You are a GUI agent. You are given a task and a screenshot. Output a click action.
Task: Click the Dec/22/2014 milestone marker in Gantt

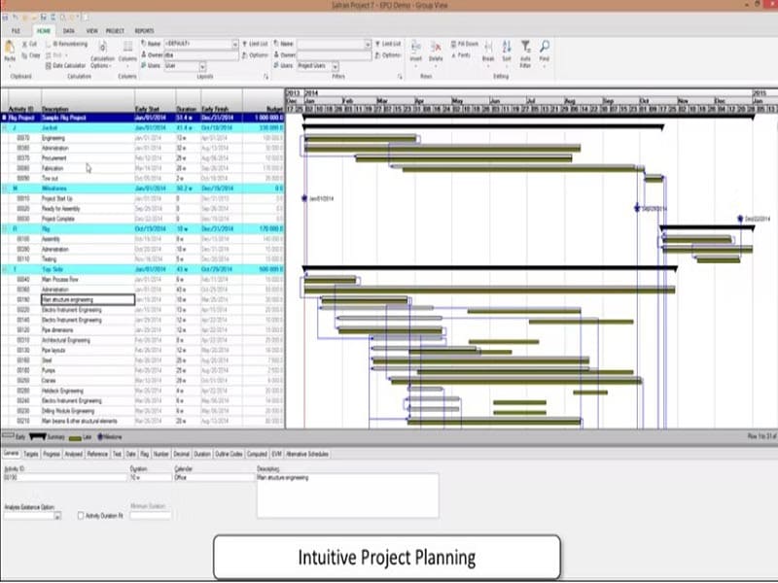click(x=740, y=219)
